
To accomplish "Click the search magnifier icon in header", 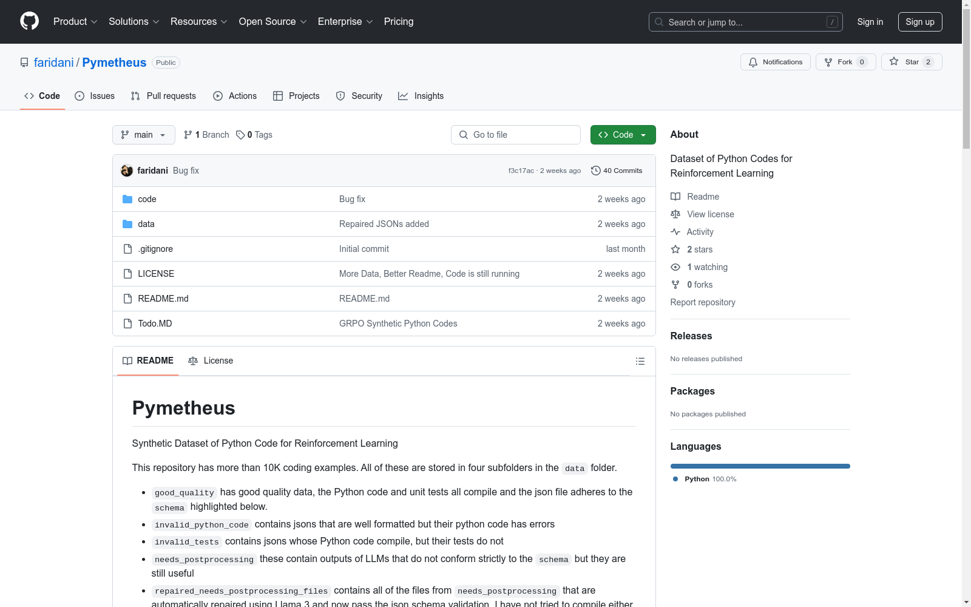I will pyautogui.click(x=659, y=22).
